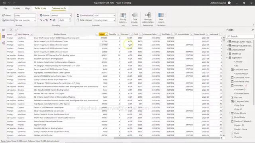Click the column Name input field
This screenshot has width=255, height=143.
pos(25,15)
